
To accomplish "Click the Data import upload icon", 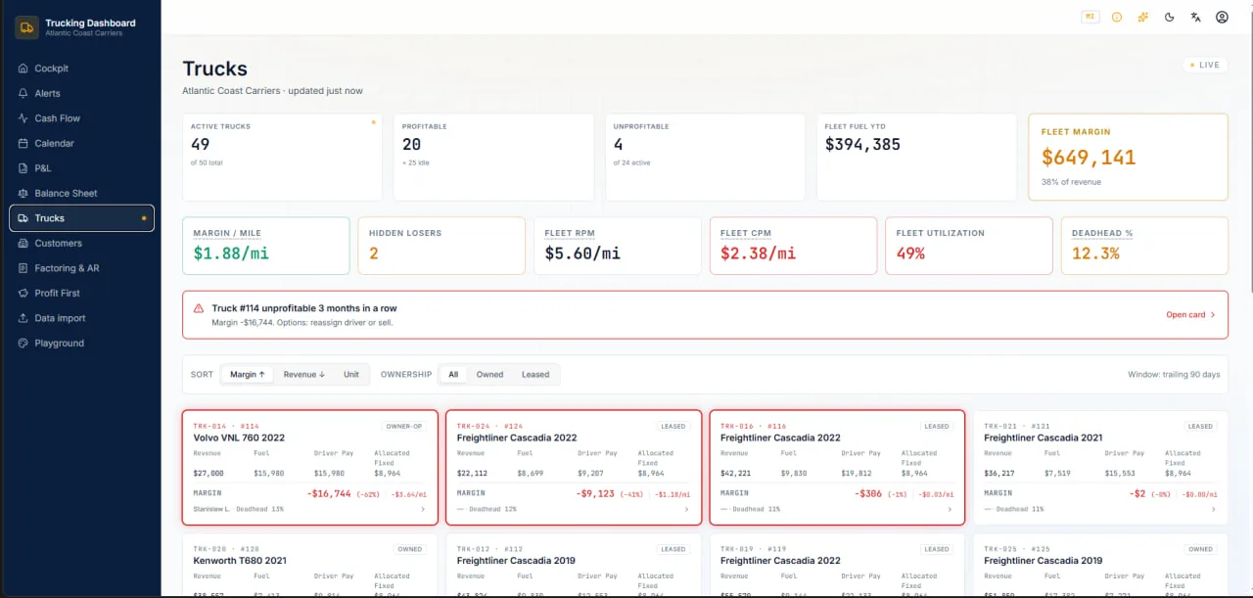I will (23, 318).
